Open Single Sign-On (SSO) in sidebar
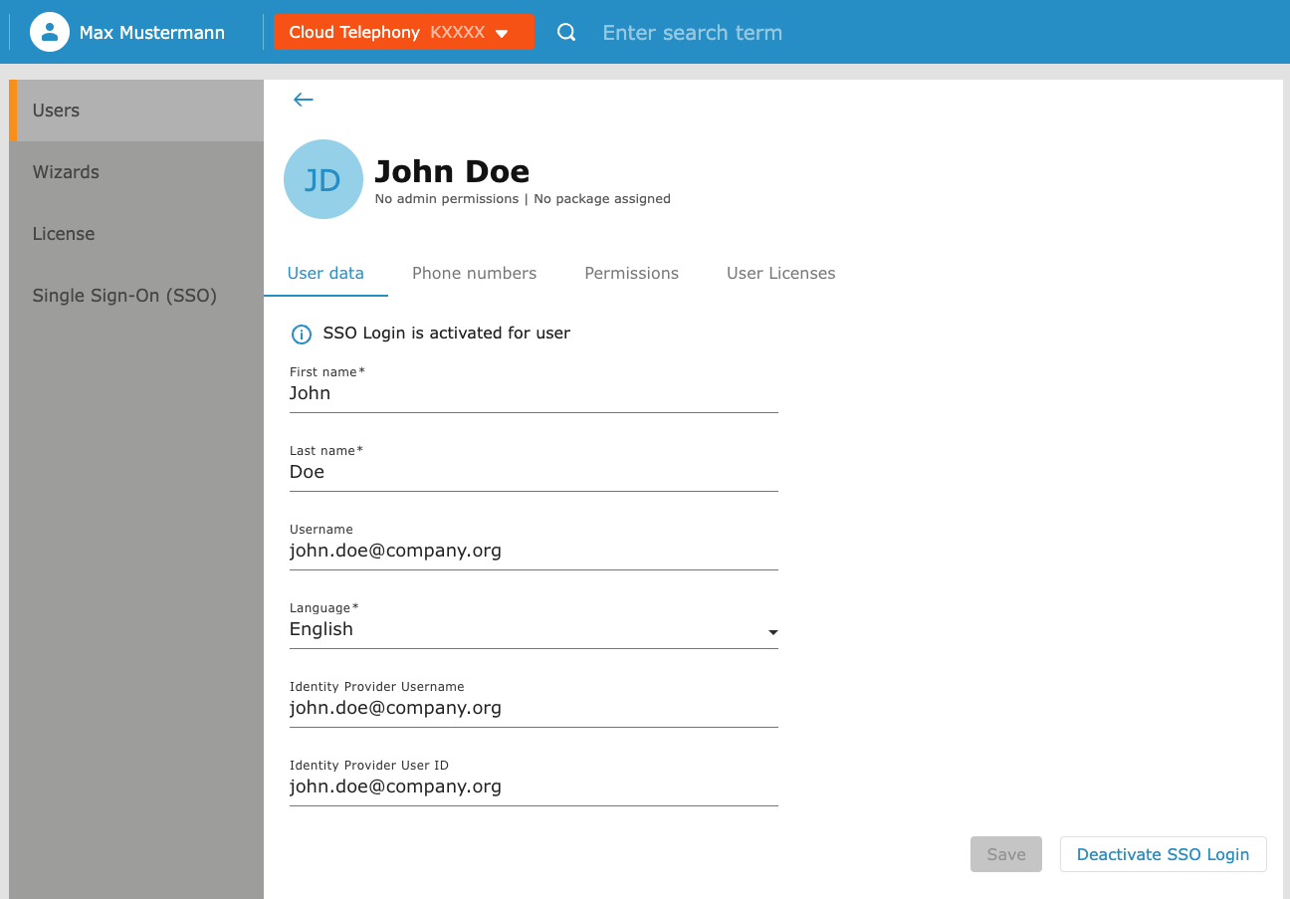The image size is (1290, 899). [x=136, y=296]
